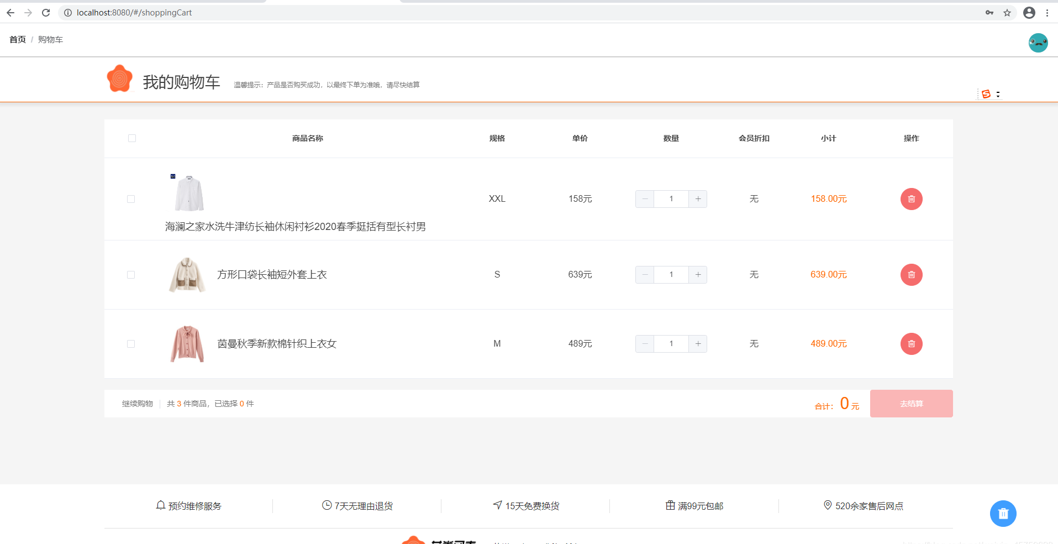Click the 158.00元 subtotal
Image resolution: width=1058 pixels, height=544 pixels.
point(829,199)
